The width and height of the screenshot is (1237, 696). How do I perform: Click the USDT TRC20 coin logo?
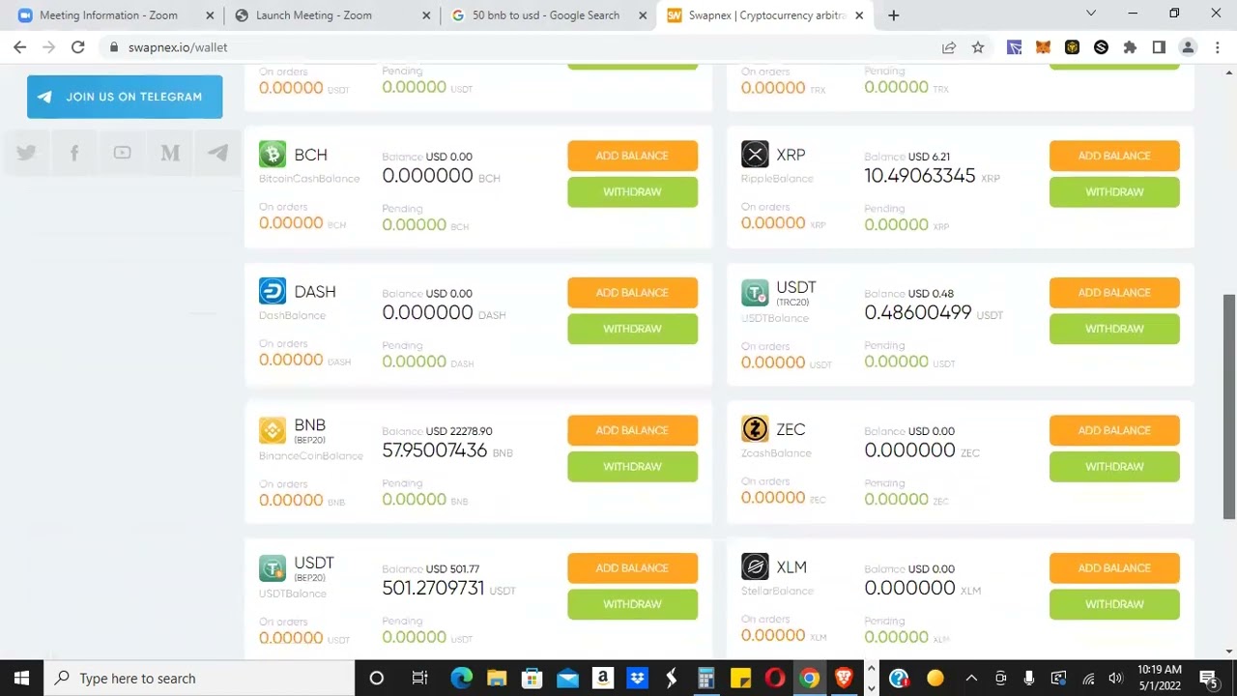[755, 292]
